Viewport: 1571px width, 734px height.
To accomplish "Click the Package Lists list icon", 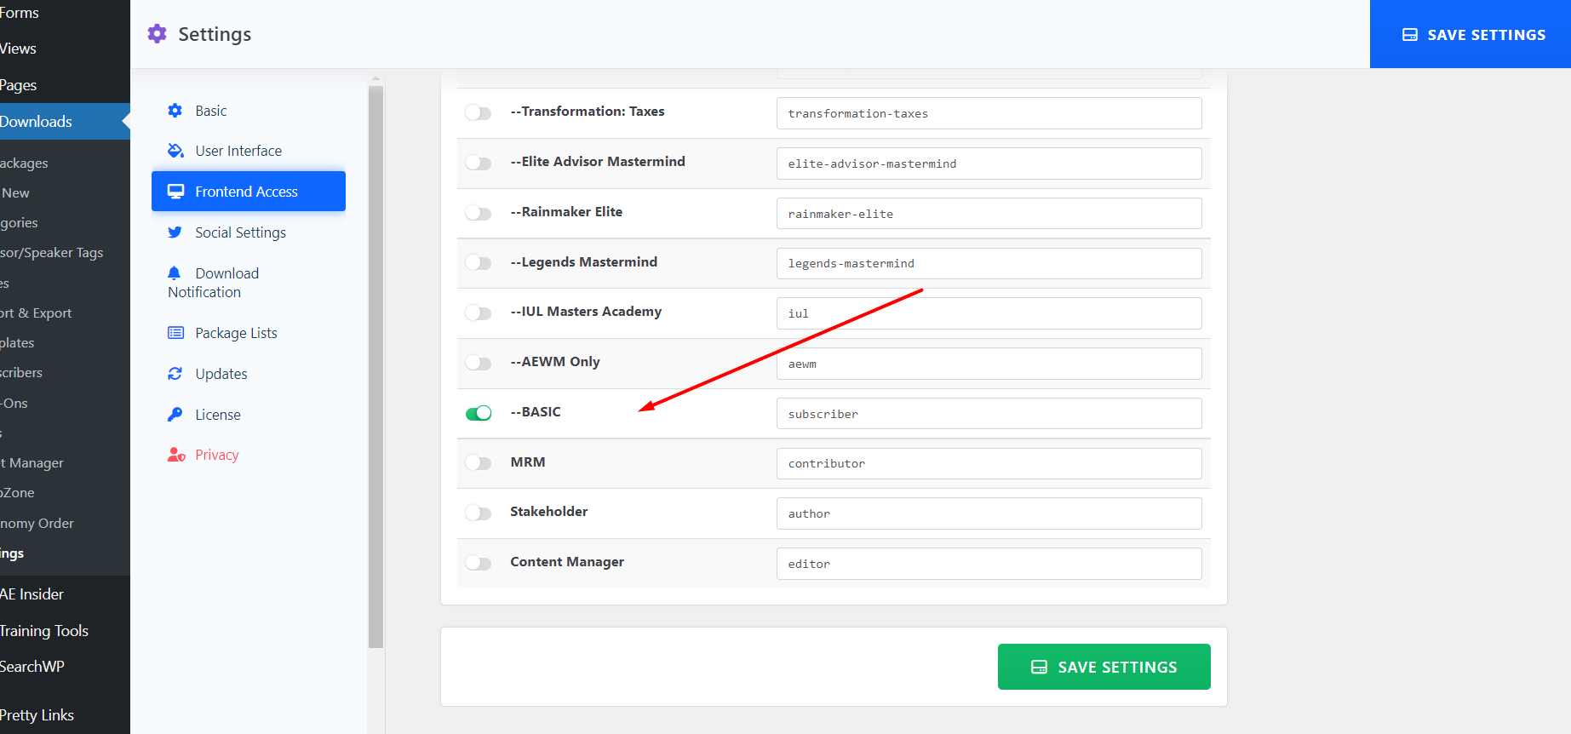I will [x=175, y=333].
